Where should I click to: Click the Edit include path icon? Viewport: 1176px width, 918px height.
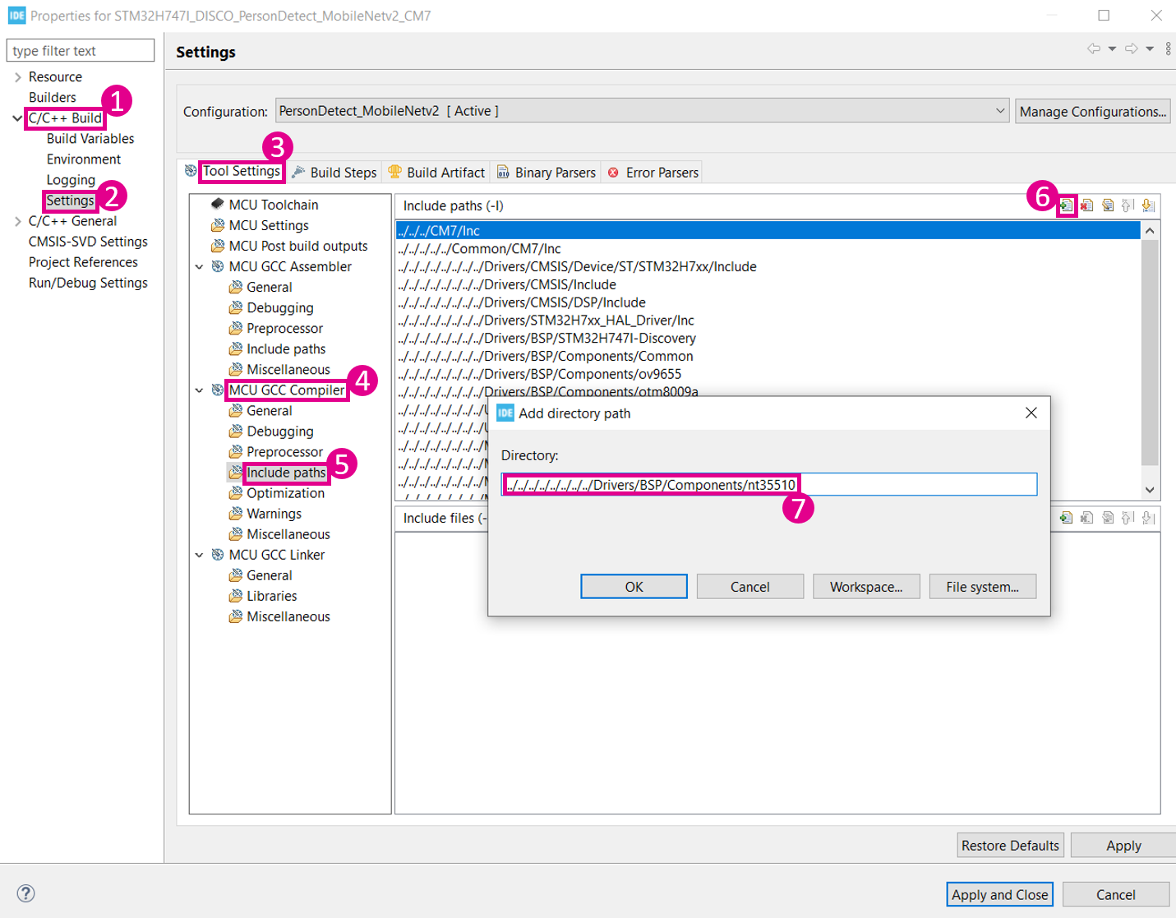(1108, 205)
